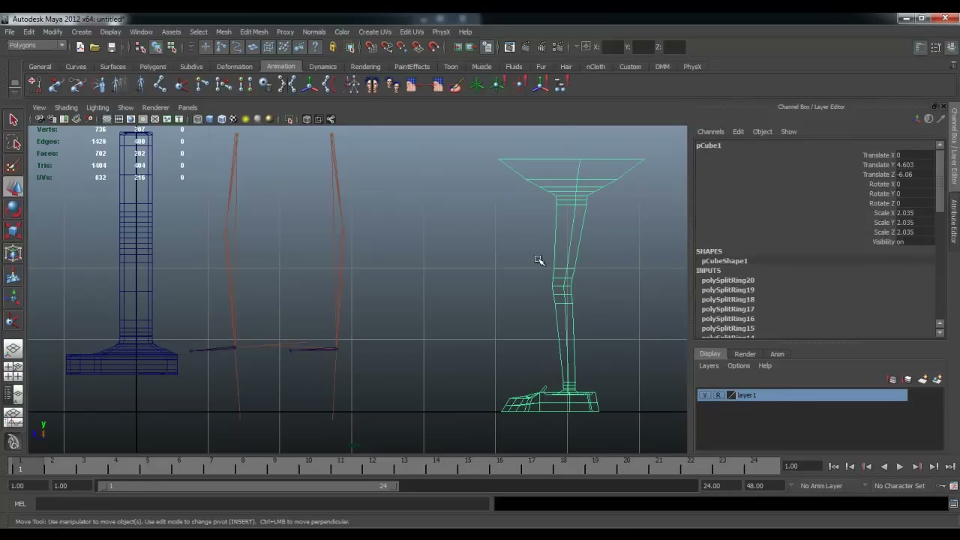Viewport: 960px width, 540px height.
Task: Click the Rotate tool sphere icon
Action: coord(13,209)
